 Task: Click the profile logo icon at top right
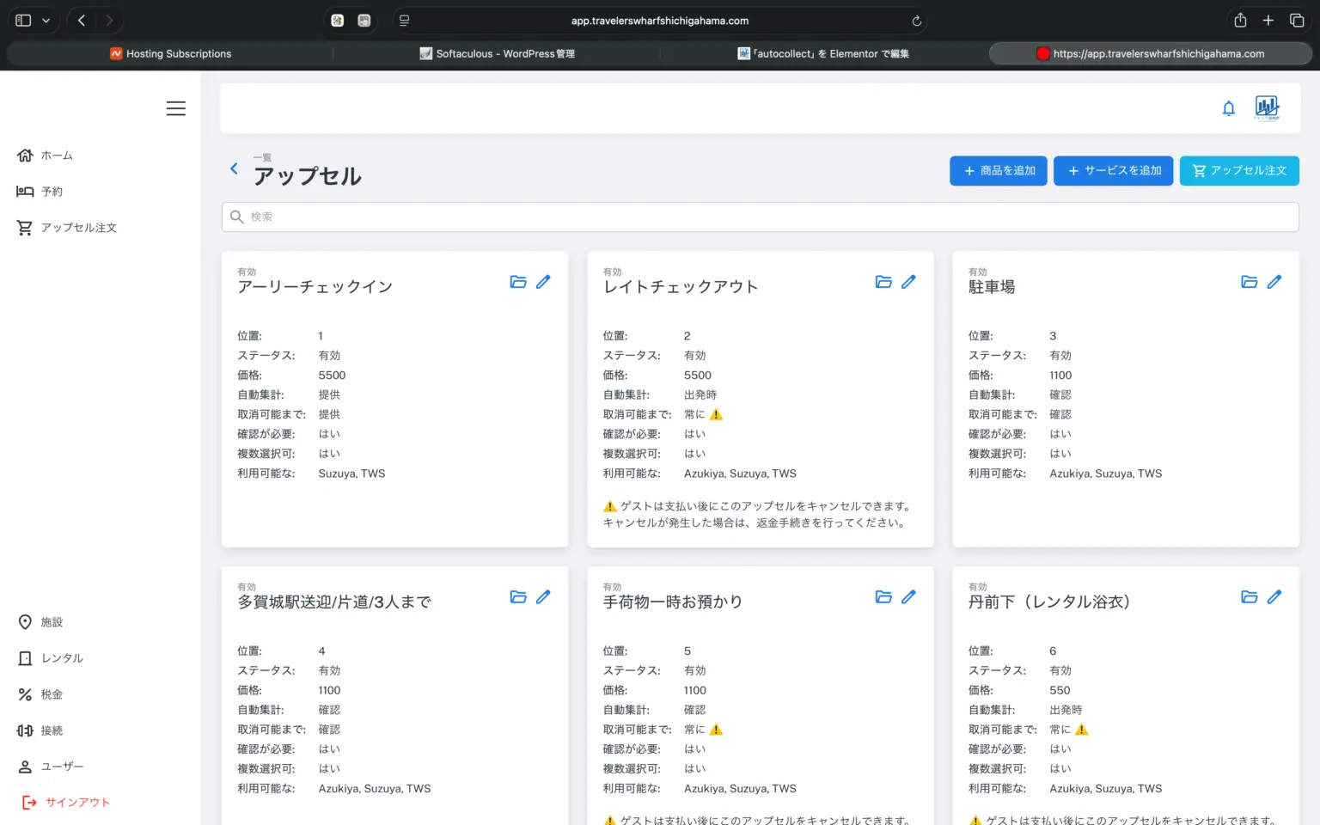pyautogui.click(x=1267, y=107)
